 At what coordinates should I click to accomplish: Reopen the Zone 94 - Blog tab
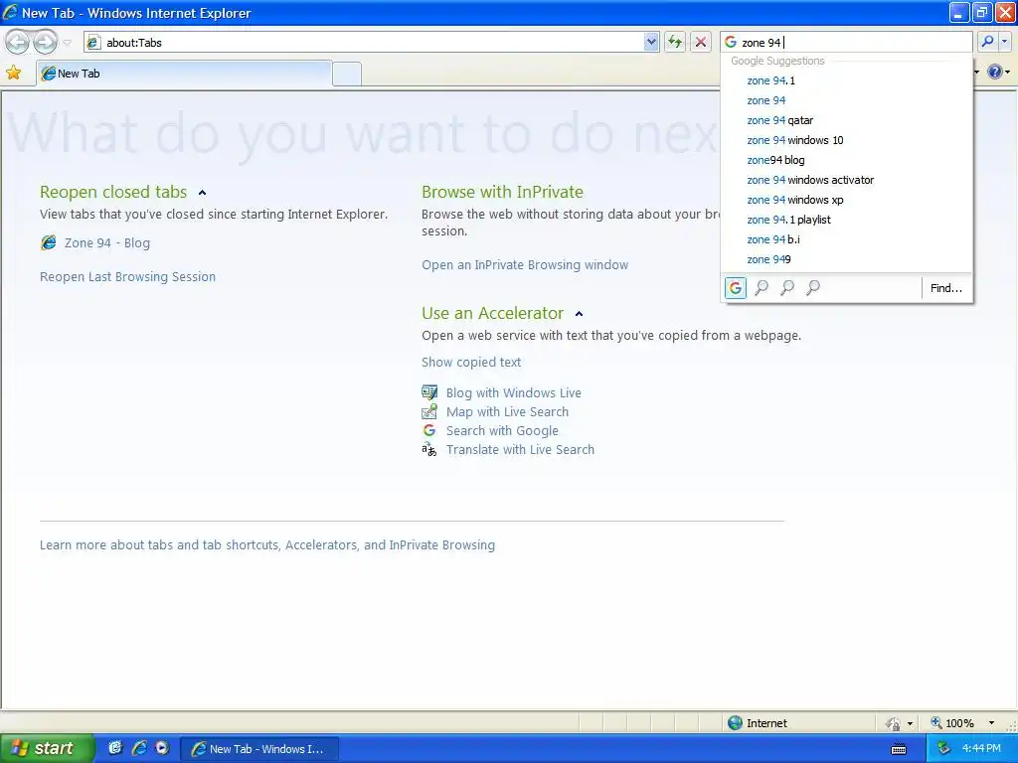pyautogui.click(x=107, y=242)
